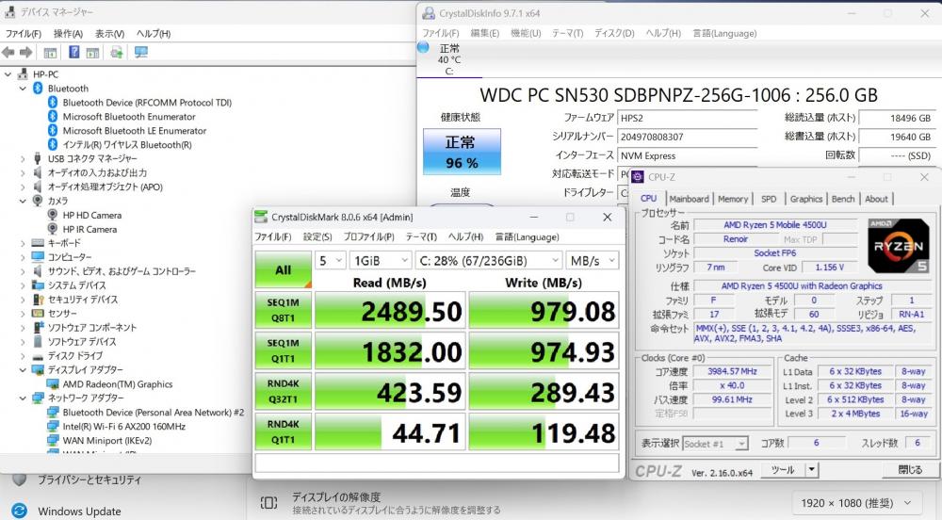The width and height of the screenshot is (942, 520).
Task: Click the Ryzen 5 logo in CPU-Z
Action: click(898, 246)
